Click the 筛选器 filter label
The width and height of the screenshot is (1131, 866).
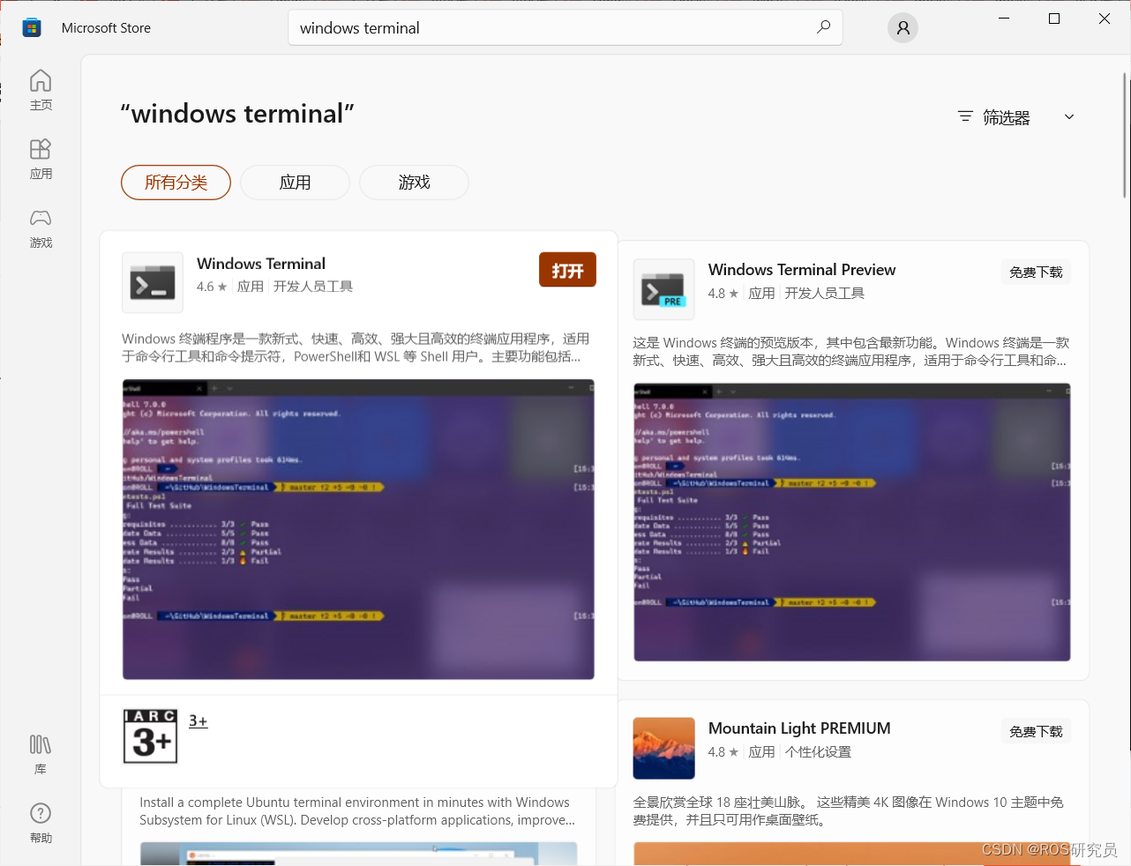(x=1007, y=117)
